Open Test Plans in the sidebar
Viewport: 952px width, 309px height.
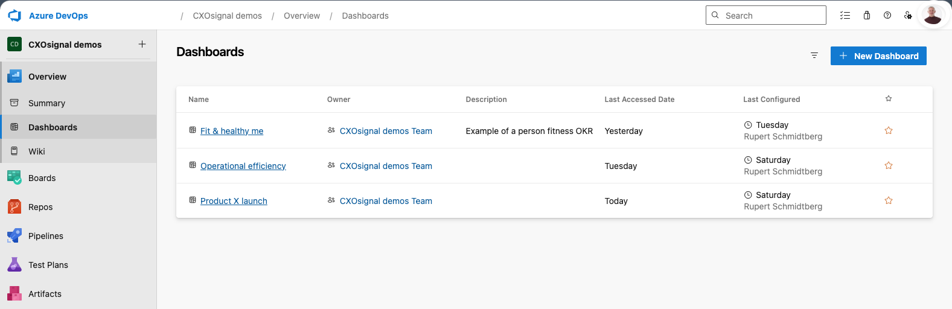click(78, 265)
